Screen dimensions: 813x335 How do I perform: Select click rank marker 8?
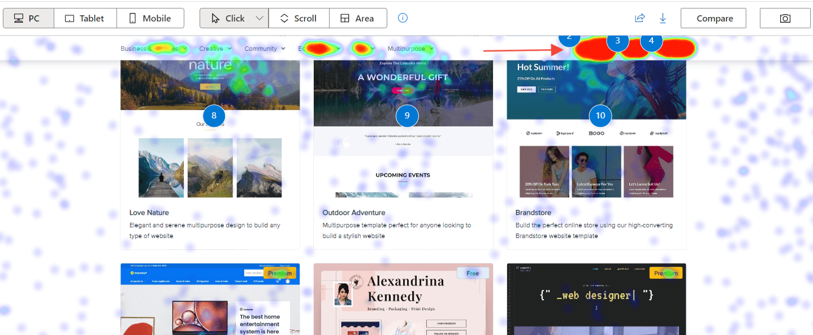point(214,116)
